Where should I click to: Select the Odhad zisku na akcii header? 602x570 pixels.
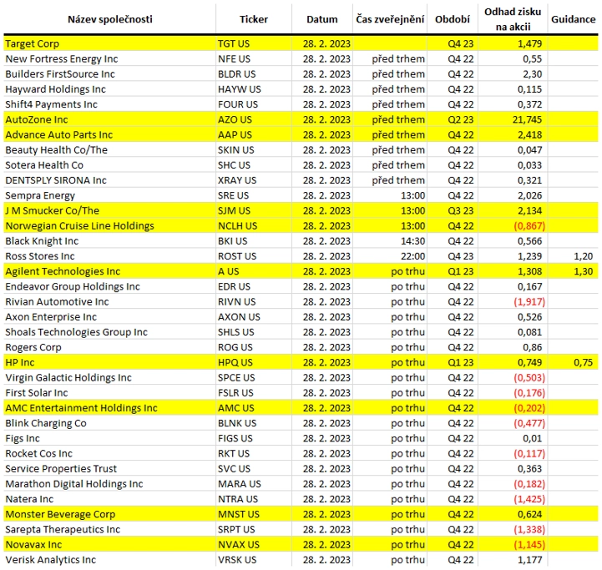[x=513, y=19]
